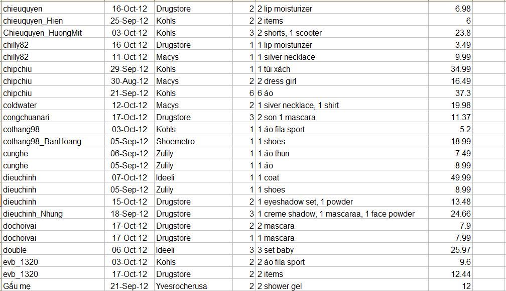Image resolution: width=506 pixels, height=291 pixels.
Task: Select the Shoemetro store cell
Action: [175, 141]
